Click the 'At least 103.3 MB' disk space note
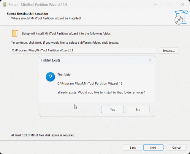This screenshot has width=190, height=154. tap(43, 135)
